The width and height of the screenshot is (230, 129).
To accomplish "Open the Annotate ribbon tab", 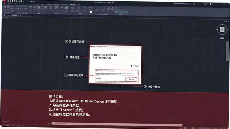I will 15,4.
